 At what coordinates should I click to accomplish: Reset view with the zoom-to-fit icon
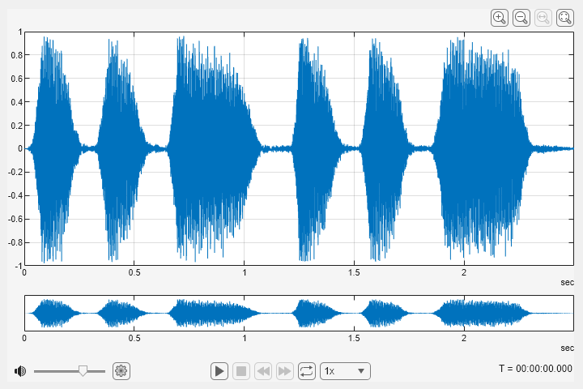[x=564, y=17]
